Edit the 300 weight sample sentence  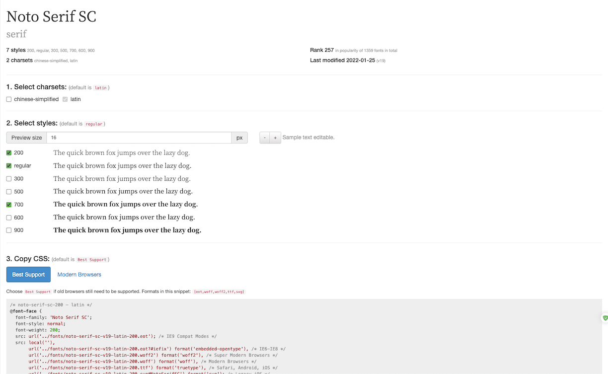coord(122,179)
